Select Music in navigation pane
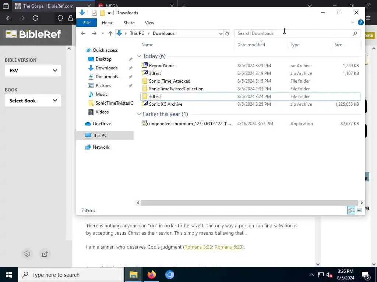377x282 pixels. pyautogui.click(x=102, y=94)
